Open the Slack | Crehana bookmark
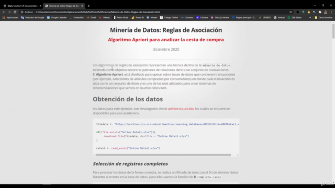Image resolution: width=335 pixels, height=188 pixels. (x=220, y=18)
